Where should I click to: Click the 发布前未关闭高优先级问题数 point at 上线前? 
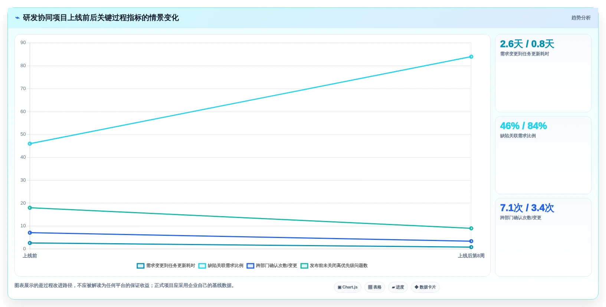(30, 208)
